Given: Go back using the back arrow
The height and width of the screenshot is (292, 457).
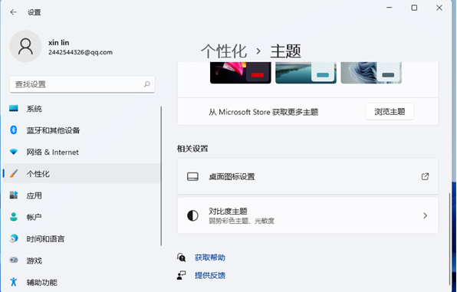Looking at the screenshot, I should pyautogui.click(x=13, y=12).
